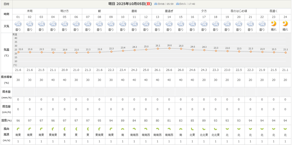The height and width of the screenshot is (145, 292).
Task: Select the 20.9 lowest point on temperature graph
Action: (65, 53)
